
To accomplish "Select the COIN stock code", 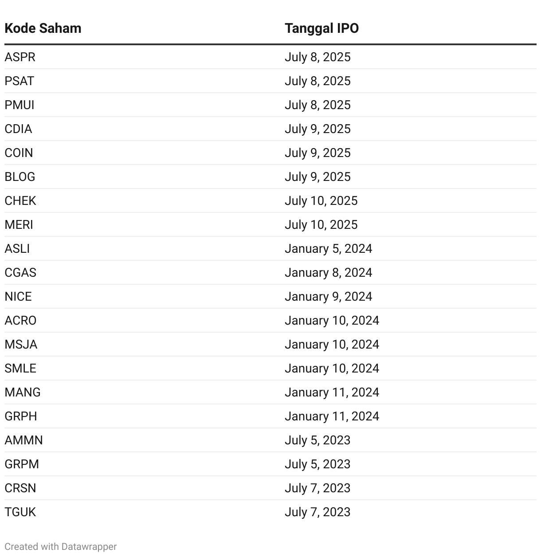I will 19,153.
